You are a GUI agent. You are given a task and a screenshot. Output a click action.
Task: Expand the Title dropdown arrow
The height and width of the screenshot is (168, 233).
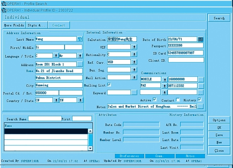pyautogui.click(x=80, y=56)
